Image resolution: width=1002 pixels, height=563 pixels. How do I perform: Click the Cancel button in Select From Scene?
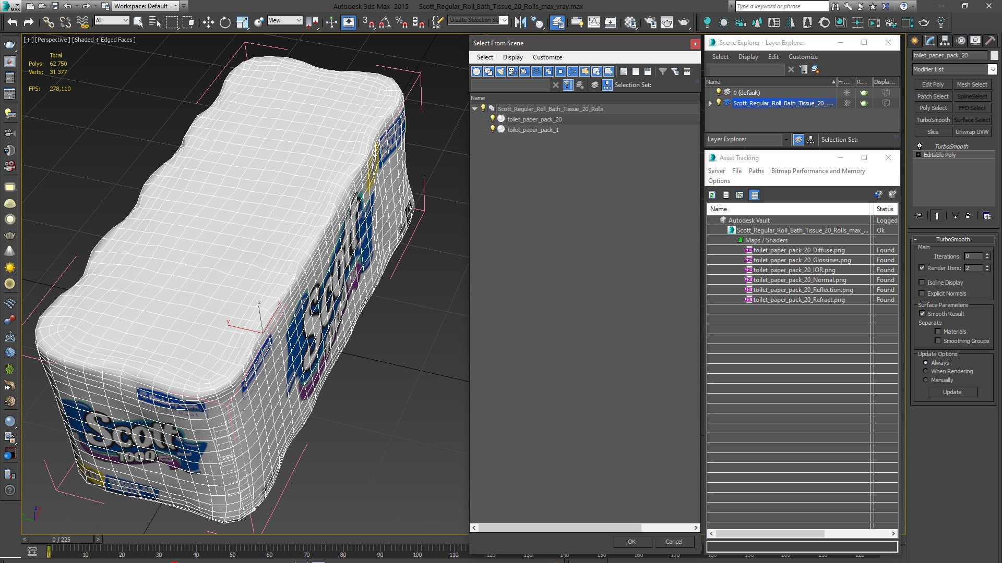[x=674, y=542]
